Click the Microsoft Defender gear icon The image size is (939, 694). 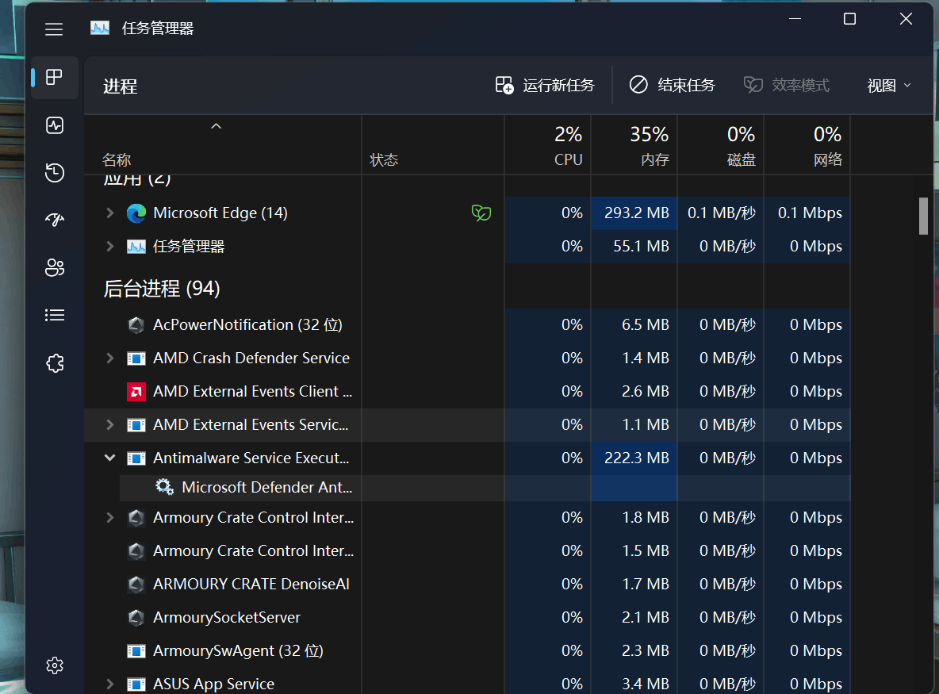coord(165,487)
